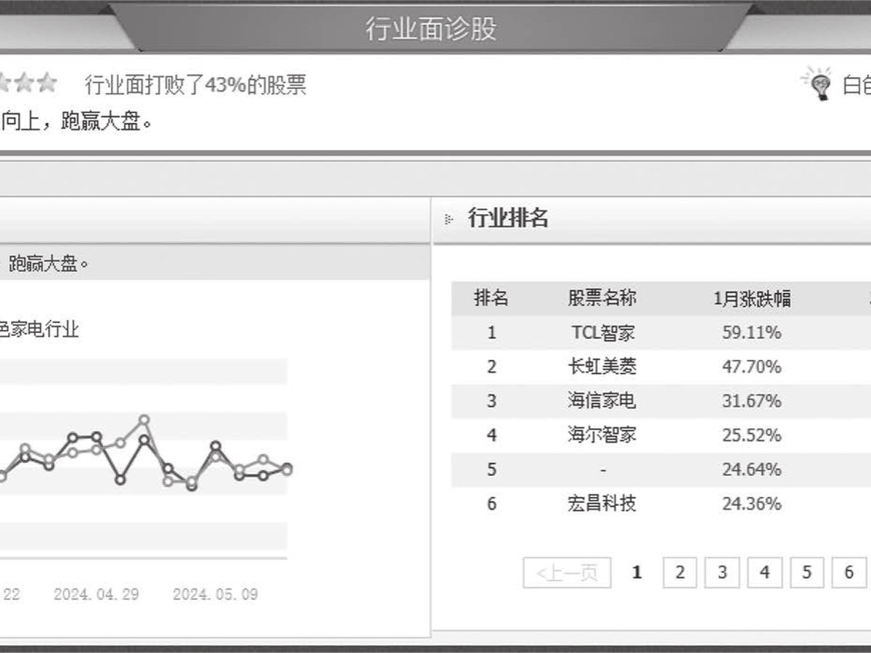Go to page 3
Image resolution: width=871 pixels, height=653 pixels.
(x=722, y=572)
